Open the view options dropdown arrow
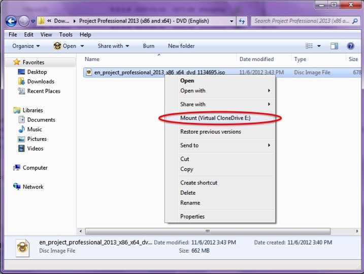Screen dimensions: 364x274 click(x=319, y=46)
